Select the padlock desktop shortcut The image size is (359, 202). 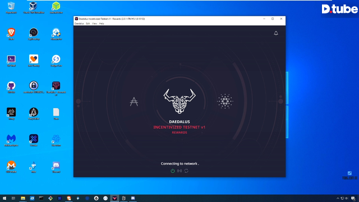[x=34, y=88]
